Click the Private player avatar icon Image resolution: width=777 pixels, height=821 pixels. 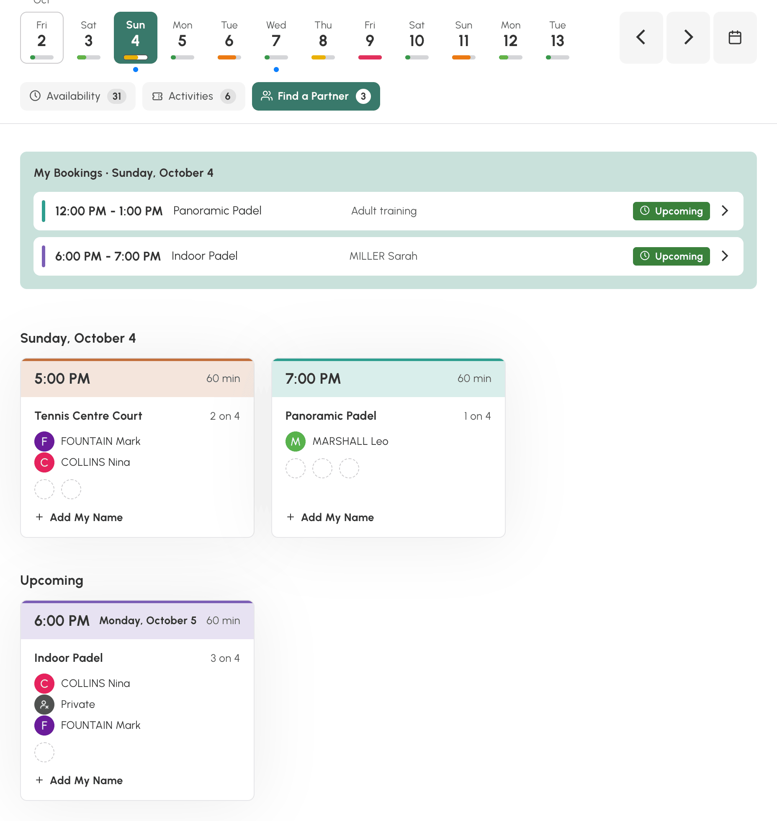(44, 704)
